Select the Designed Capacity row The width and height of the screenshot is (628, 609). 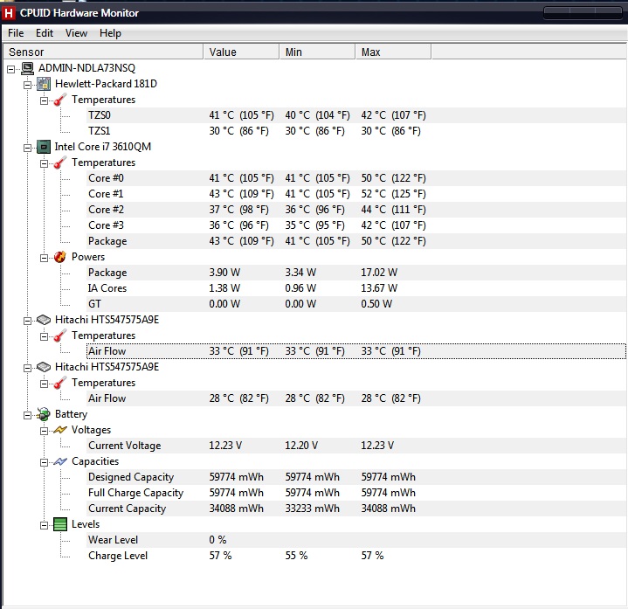tap(356, 477)
